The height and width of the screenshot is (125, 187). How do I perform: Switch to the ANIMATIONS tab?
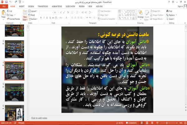[x=57, y=7]
